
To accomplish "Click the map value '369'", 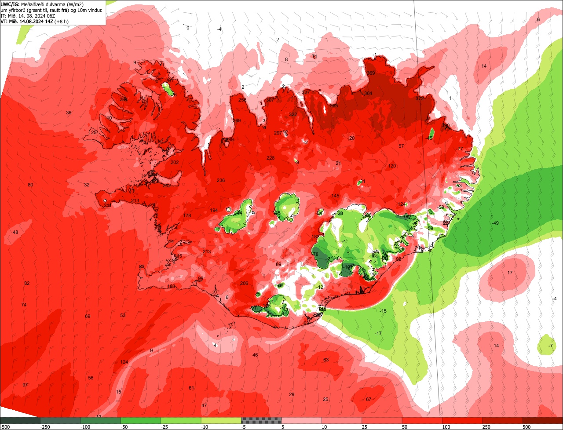I will [x=371, y=73].
